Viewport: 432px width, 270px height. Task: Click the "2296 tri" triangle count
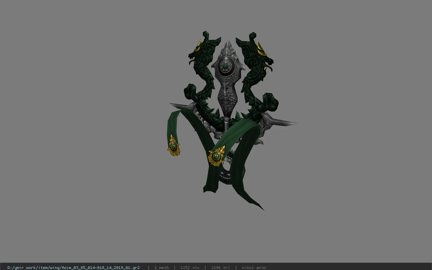(220, 268)
